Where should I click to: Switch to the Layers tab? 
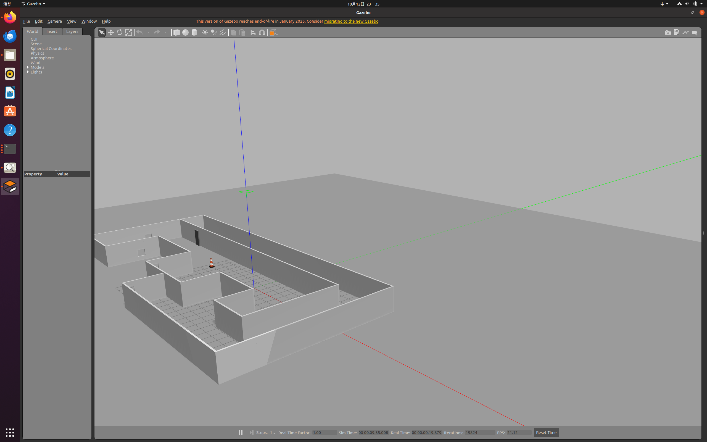pyautogui.click(x=72, y=31)
